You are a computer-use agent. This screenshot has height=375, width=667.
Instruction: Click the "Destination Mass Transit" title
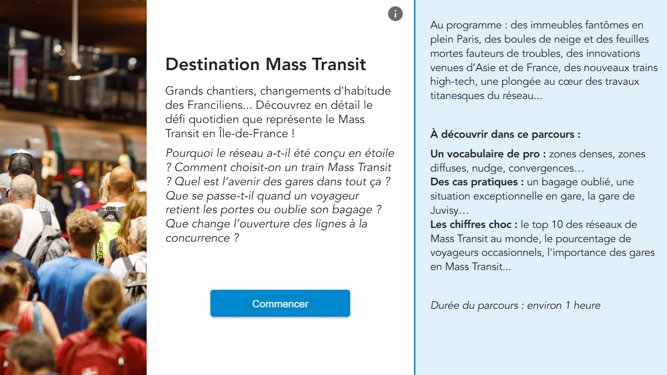[266, 64]
